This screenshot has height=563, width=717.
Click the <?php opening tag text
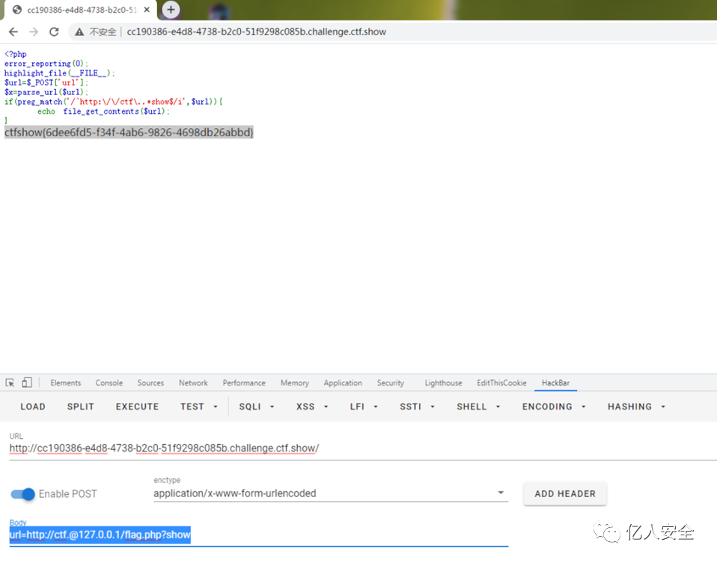click(x=16, y=54)
